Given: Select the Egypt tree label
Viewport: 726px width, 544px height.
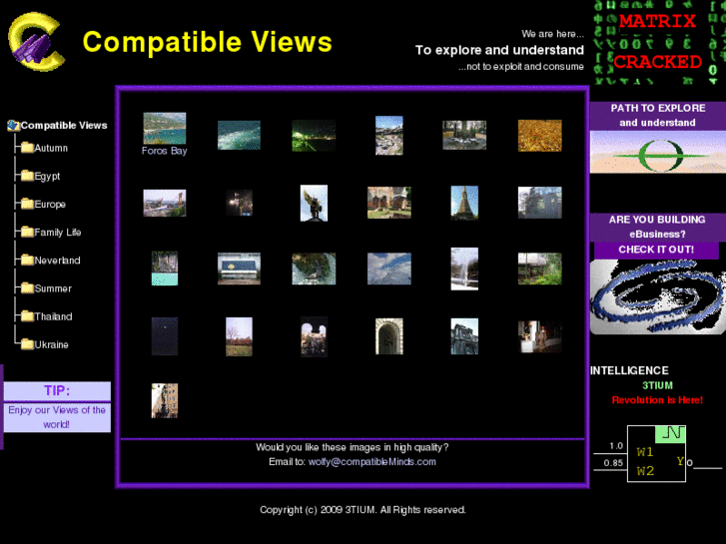Looking at the screenshot, I should point(47,177).
